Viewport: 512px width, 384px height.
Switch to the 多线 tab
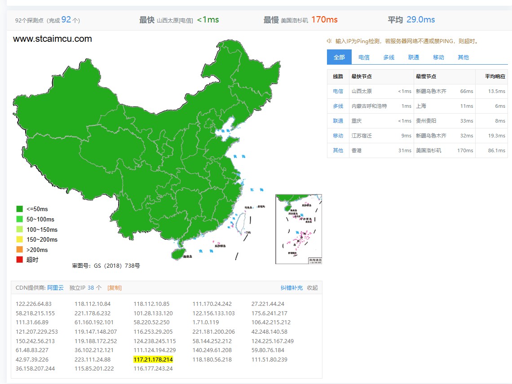pos(388,57)
